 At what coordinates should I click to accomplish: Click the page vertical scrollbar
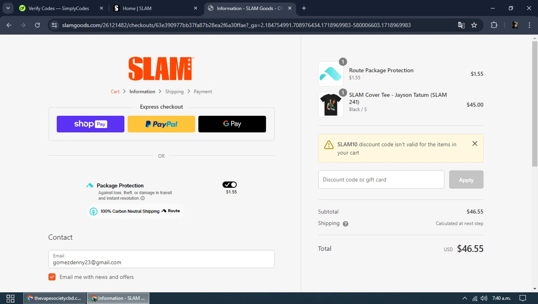[535, 104]
